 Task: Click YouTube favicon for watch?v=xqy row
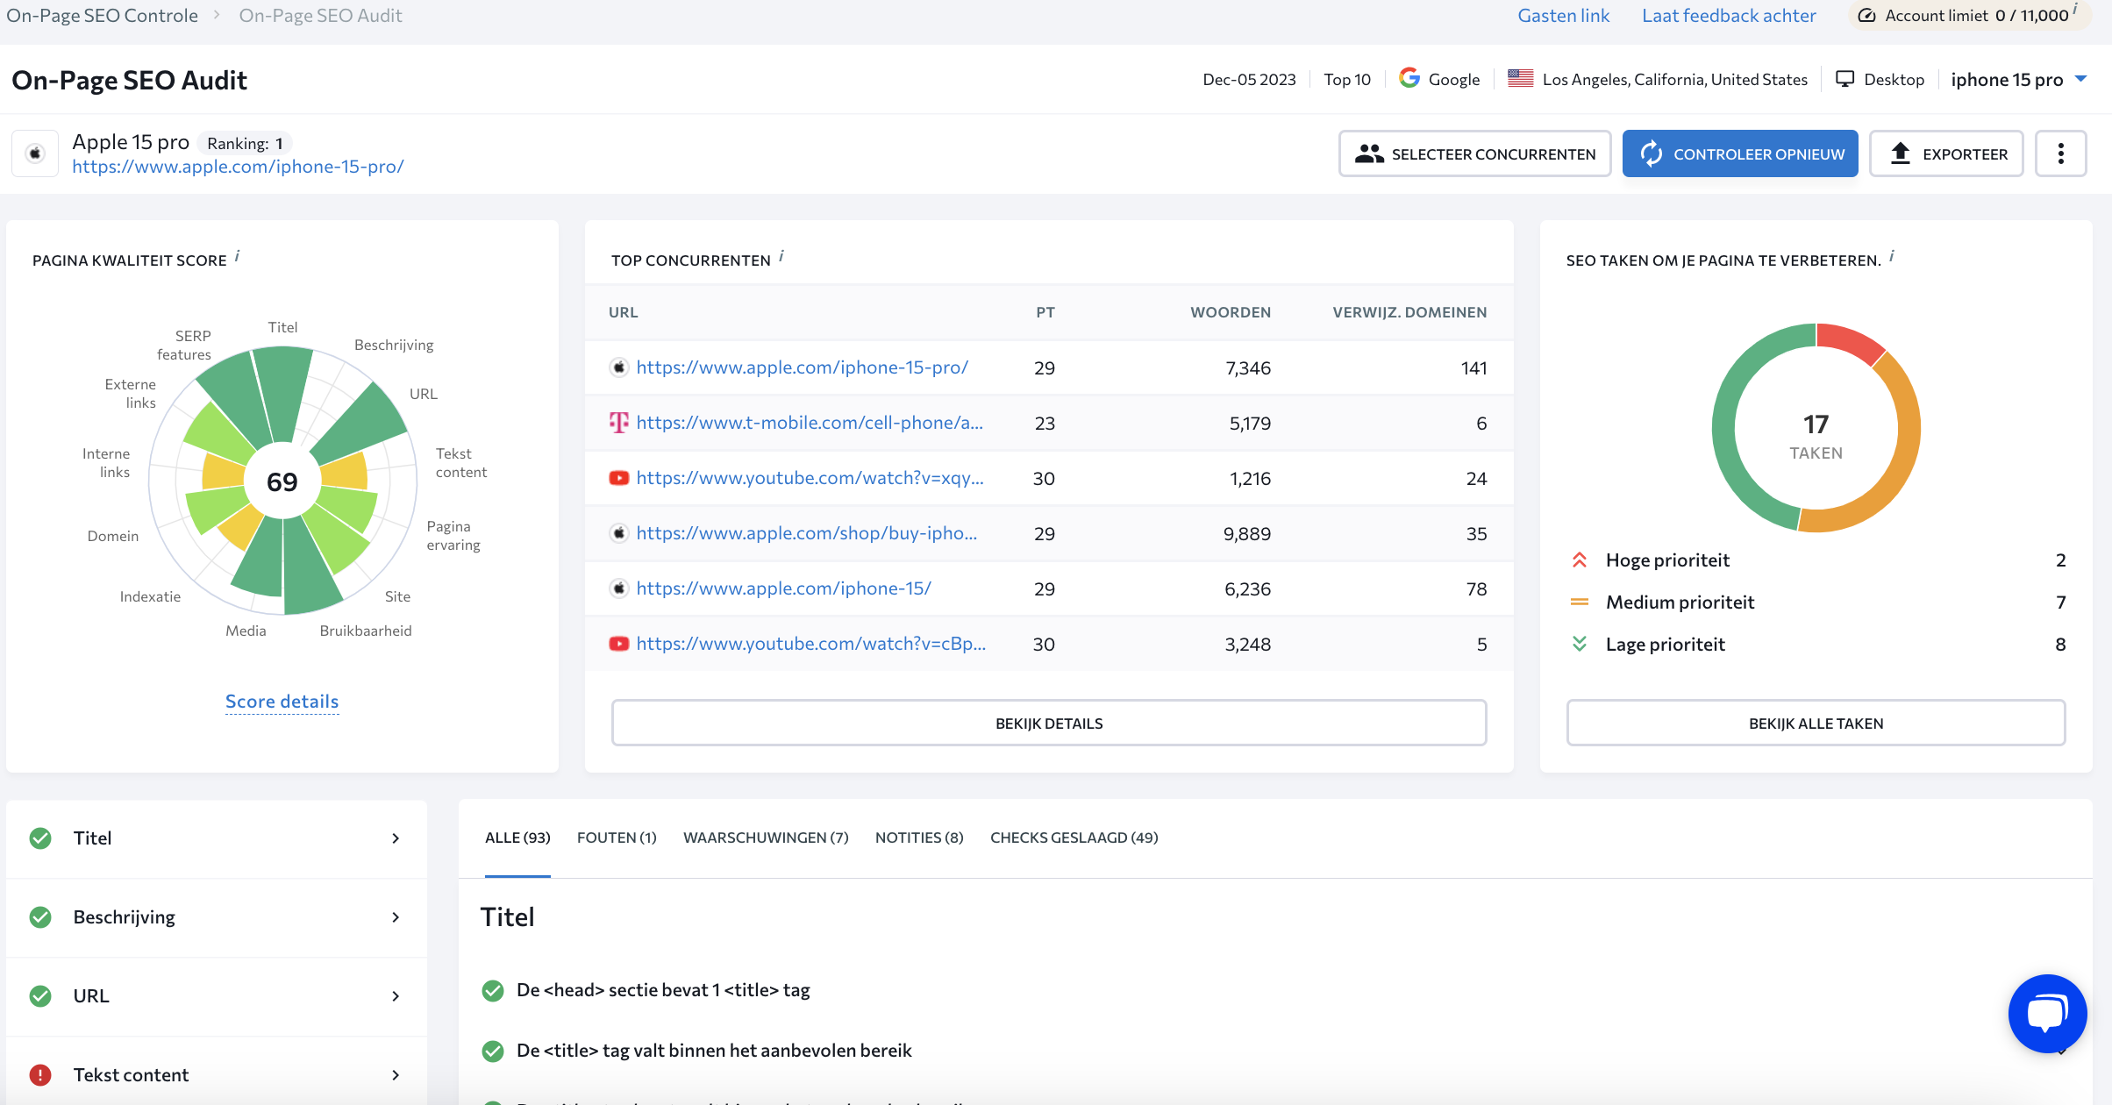point(619,478)
